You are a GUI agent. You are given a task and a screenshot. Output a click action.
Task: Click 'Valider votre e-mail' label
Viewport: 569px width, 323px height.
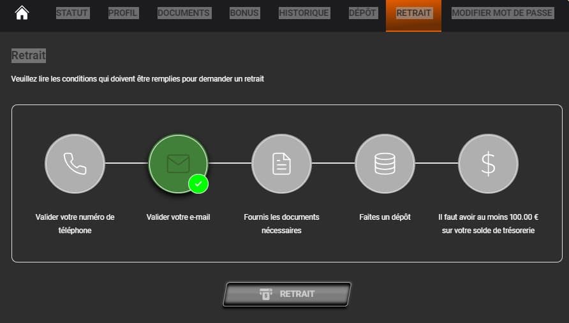(x=178, y=217)
